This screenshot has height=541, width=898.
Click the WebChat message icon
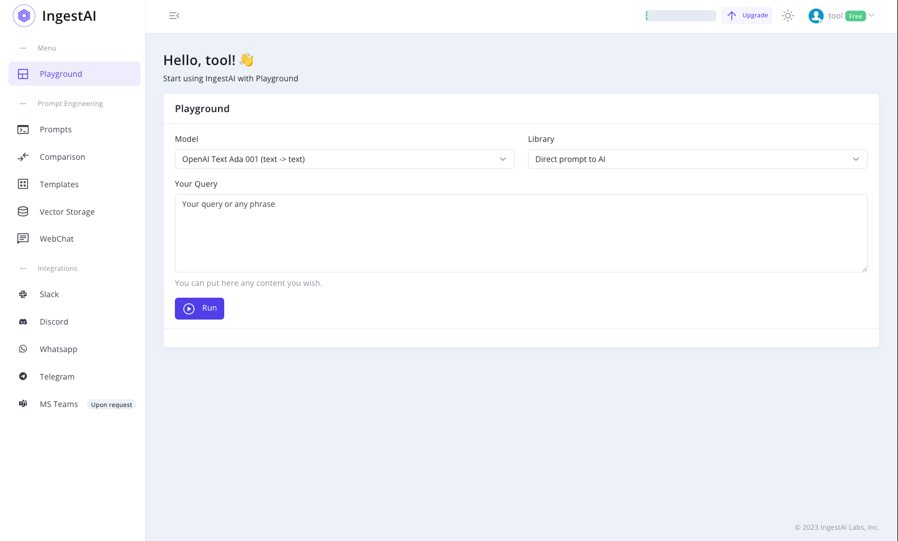pos(23,239)
